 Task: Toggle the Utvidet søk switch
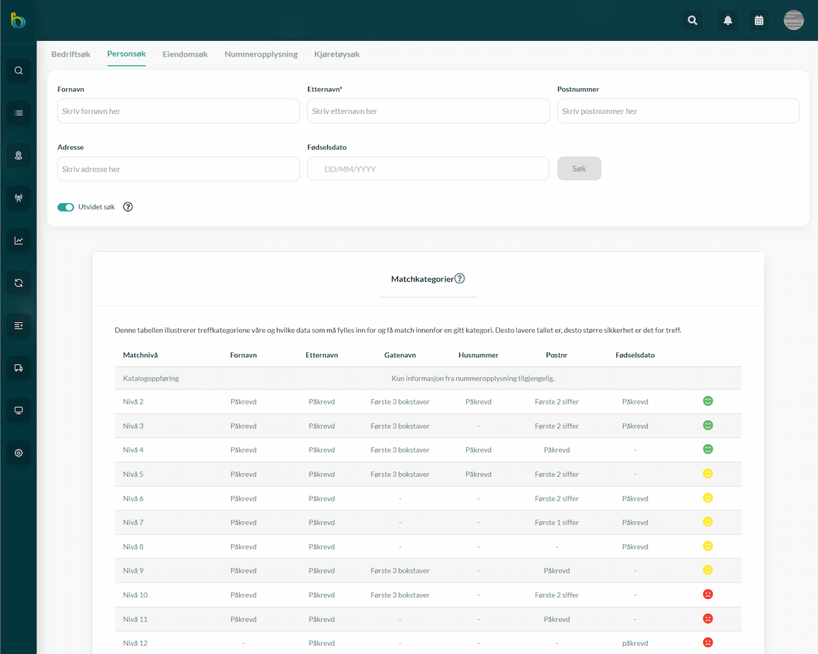click(65, 207)
